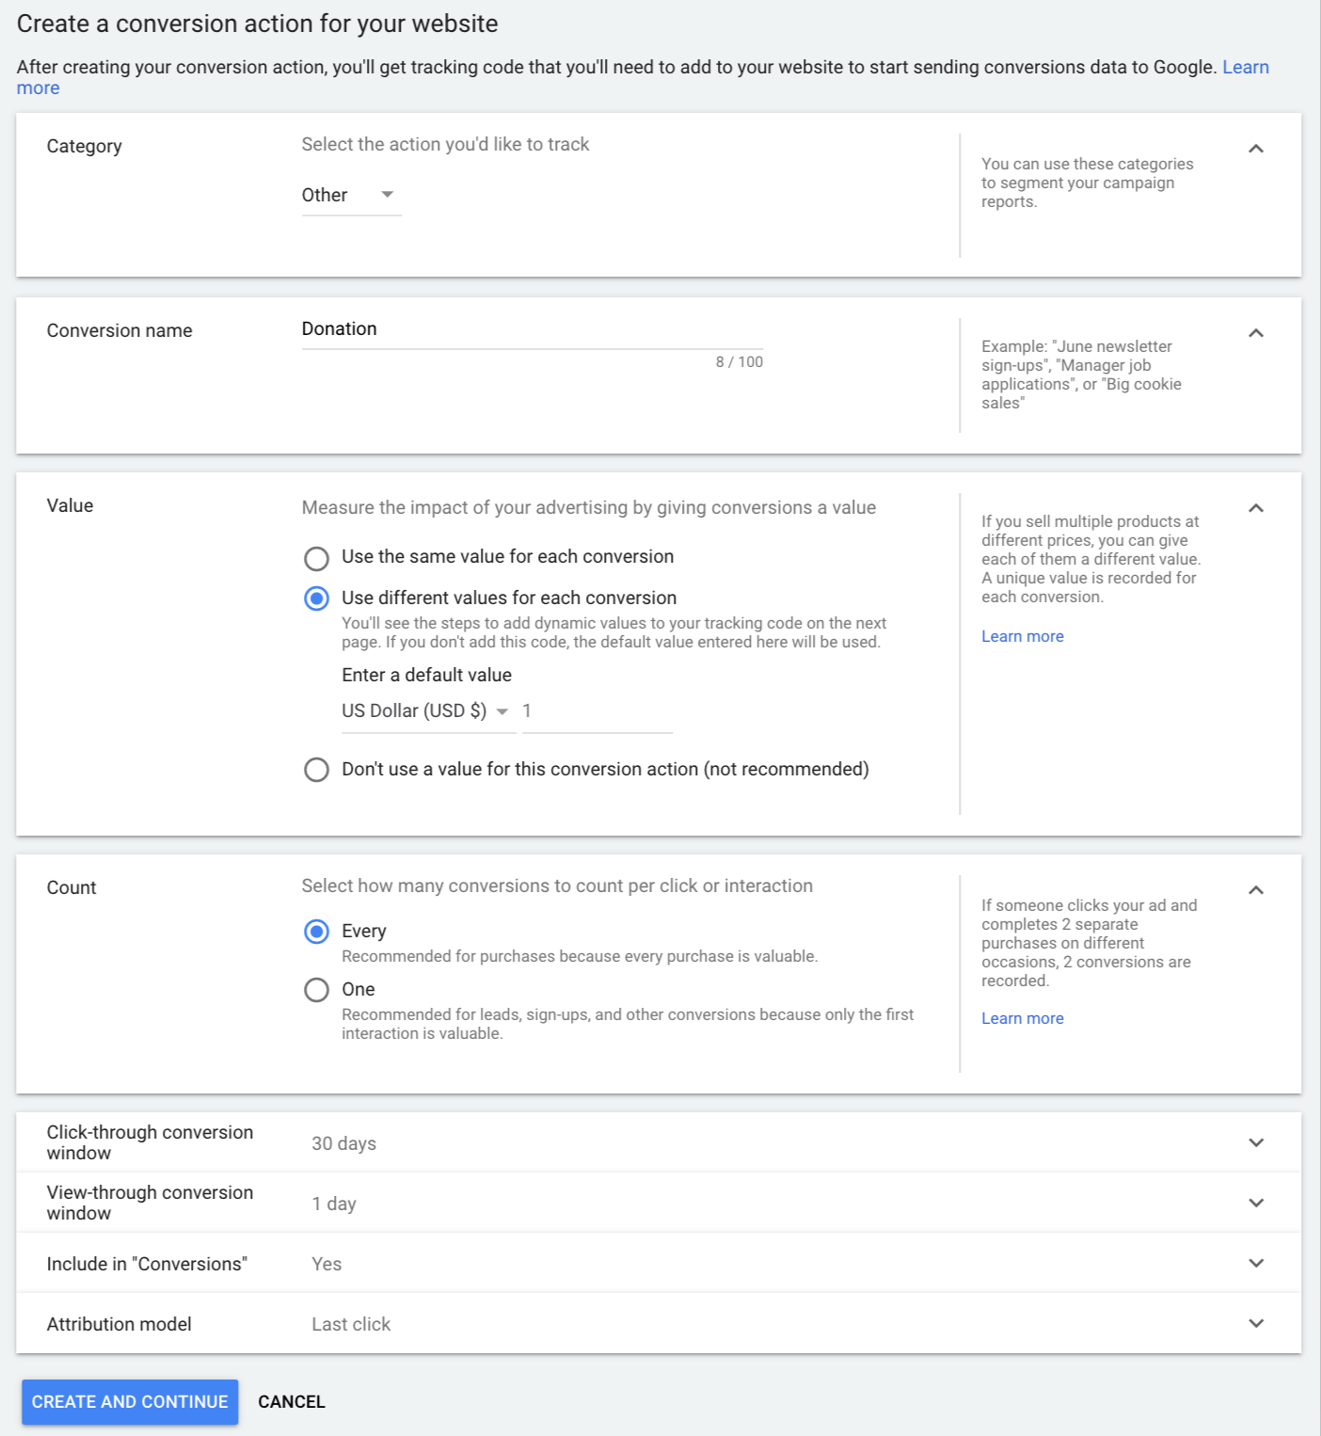The image size is (1321, 1436).
Task: Click the Create and Continue button
Action: pos(130,1401)
